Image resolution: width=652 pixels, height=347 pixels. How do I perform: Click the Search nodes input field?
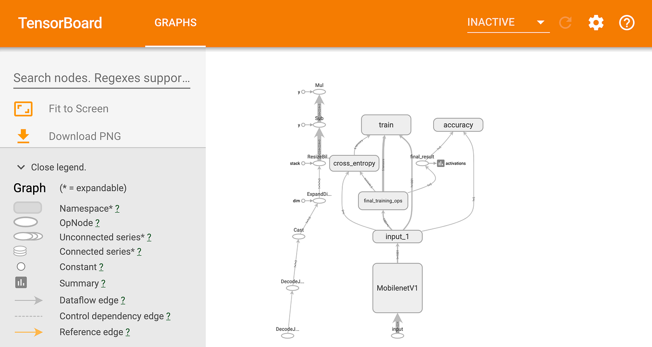coord(101,78)
